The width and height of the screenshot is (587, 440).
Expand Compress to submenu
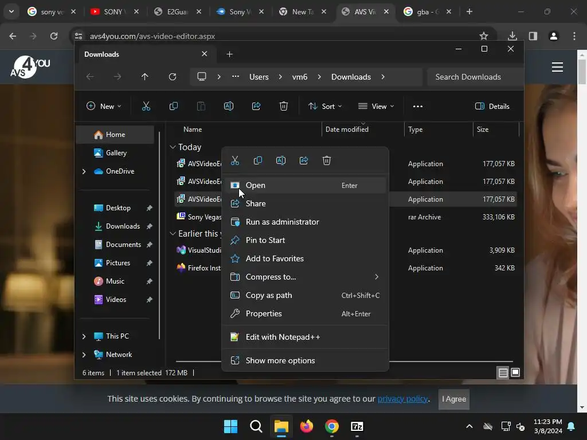click(x=305, y=277)
